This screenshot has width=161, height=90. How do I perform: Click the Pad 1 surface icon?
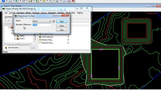(18, 36)
